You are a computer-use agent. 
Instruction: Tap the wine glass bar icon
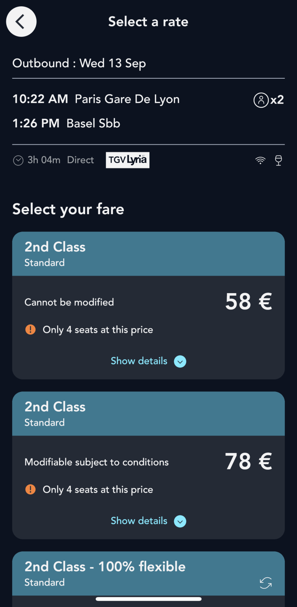(x=278, y=160)
